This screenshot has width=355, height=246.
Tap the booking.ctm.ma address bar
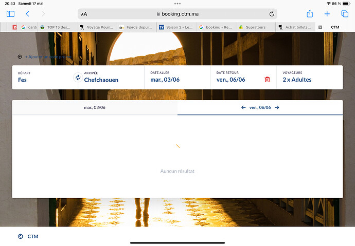tap(177, 14)
